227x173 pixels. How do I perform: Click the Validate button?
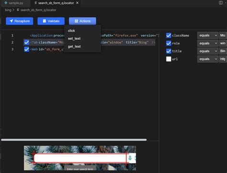51,21
